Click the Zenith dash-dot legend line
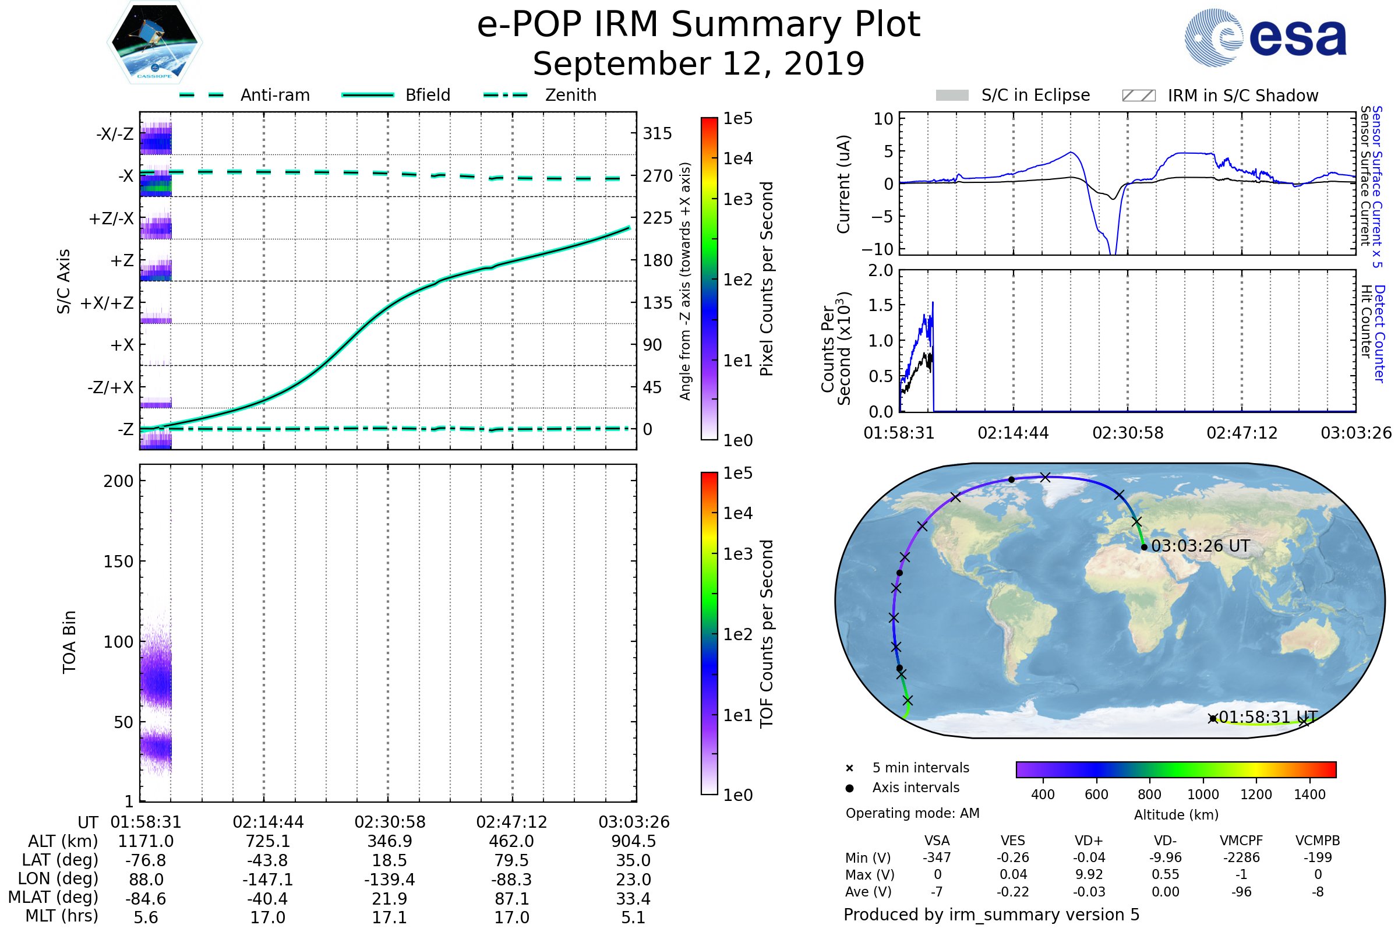This screenshot has width=1398, height=932. [506, 95]
